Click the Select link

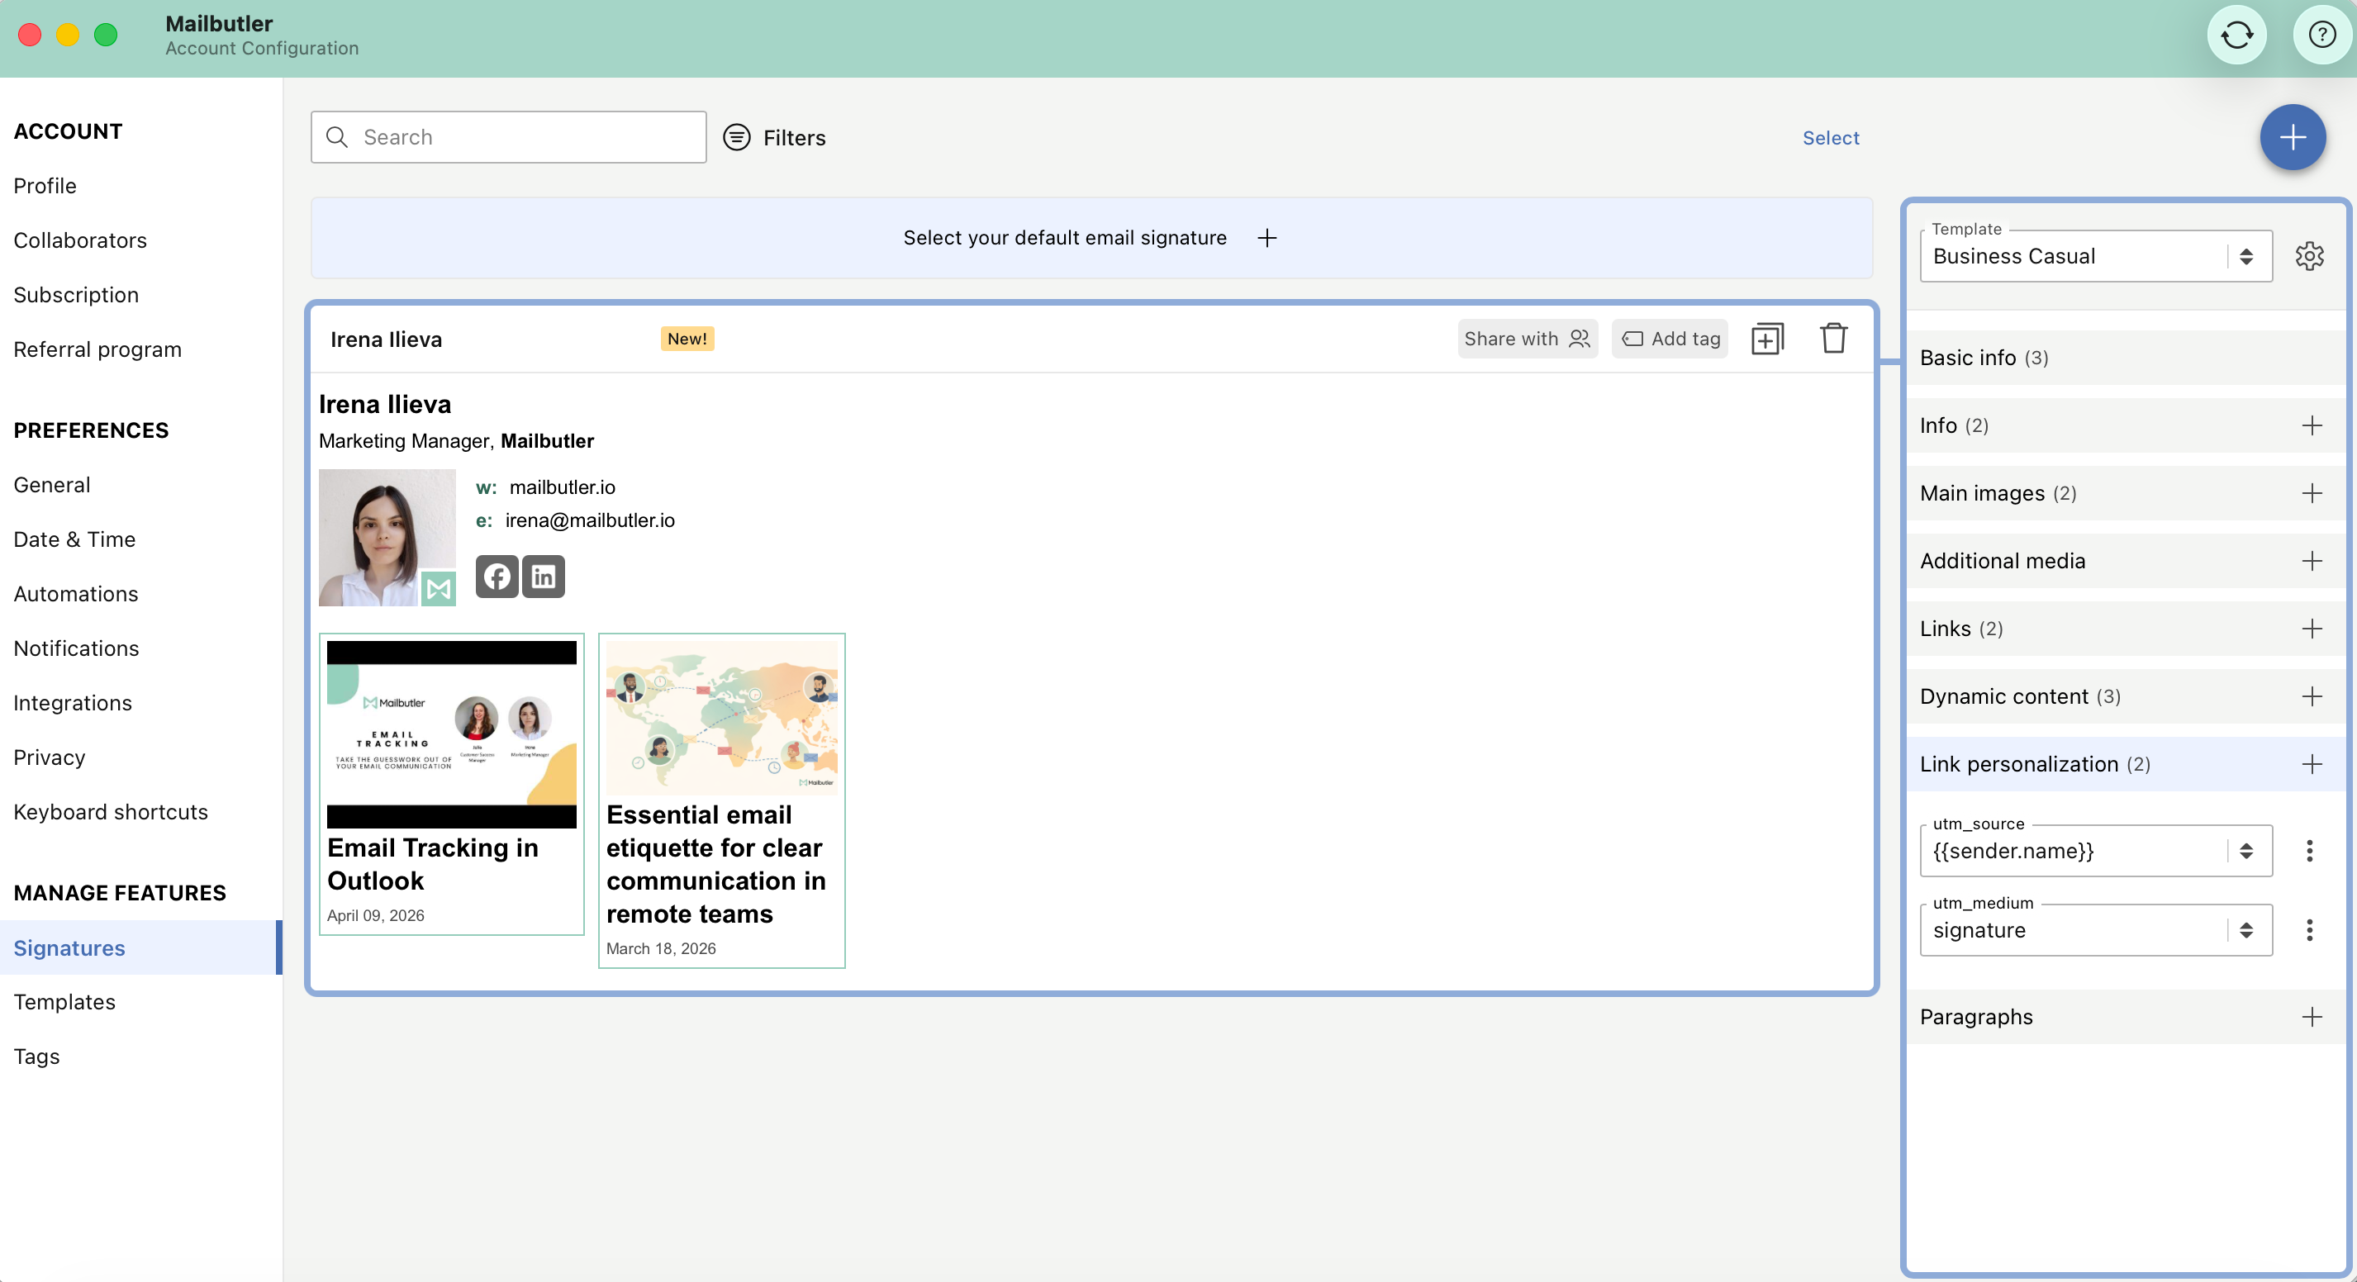tap(1831, 137)
